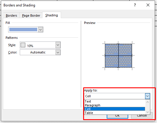This screenshot has width=157, height=123.
Task: Expand the pattern Style dropdown arrow
Action: [58, 45]
